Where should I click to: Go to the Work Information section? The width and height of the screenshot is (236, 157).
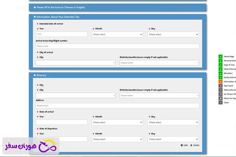coord(229,69)
